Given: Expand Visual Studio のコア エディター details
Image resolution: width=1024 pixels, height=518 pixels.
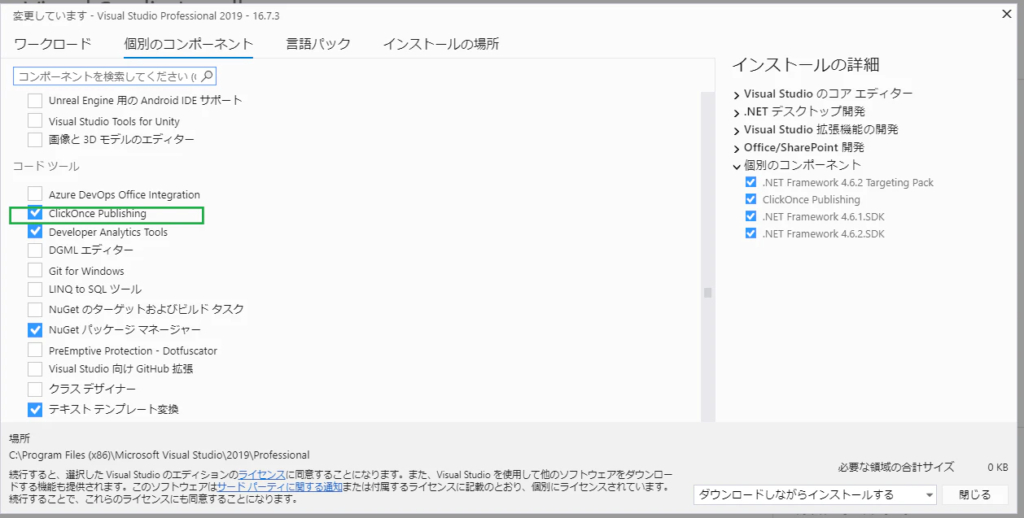Looking at the screenshot, I should [737, 94].
